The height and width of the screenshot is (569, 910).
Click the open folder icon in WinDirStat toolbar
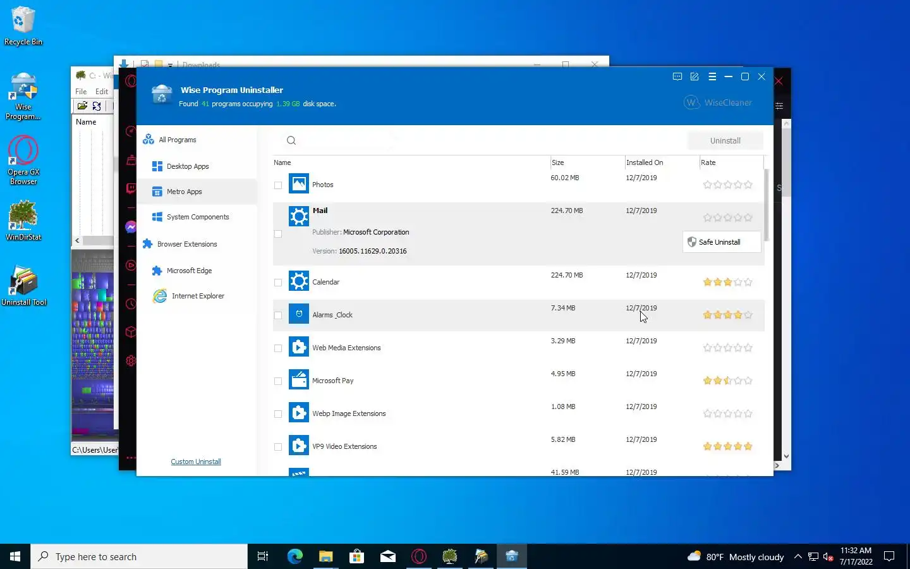pos(82,106)
